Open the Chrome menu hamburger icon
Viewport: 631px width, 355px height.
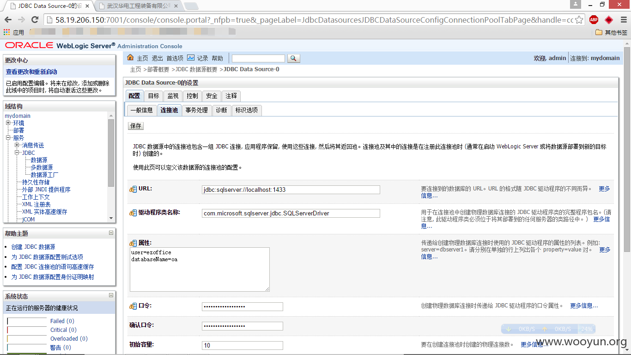click(623, 20)
